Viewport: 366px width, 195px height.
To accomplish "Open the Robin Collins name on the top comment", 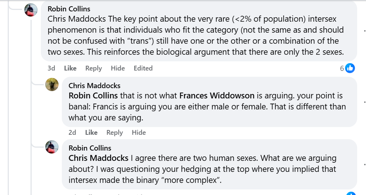I will coord(69,9).
